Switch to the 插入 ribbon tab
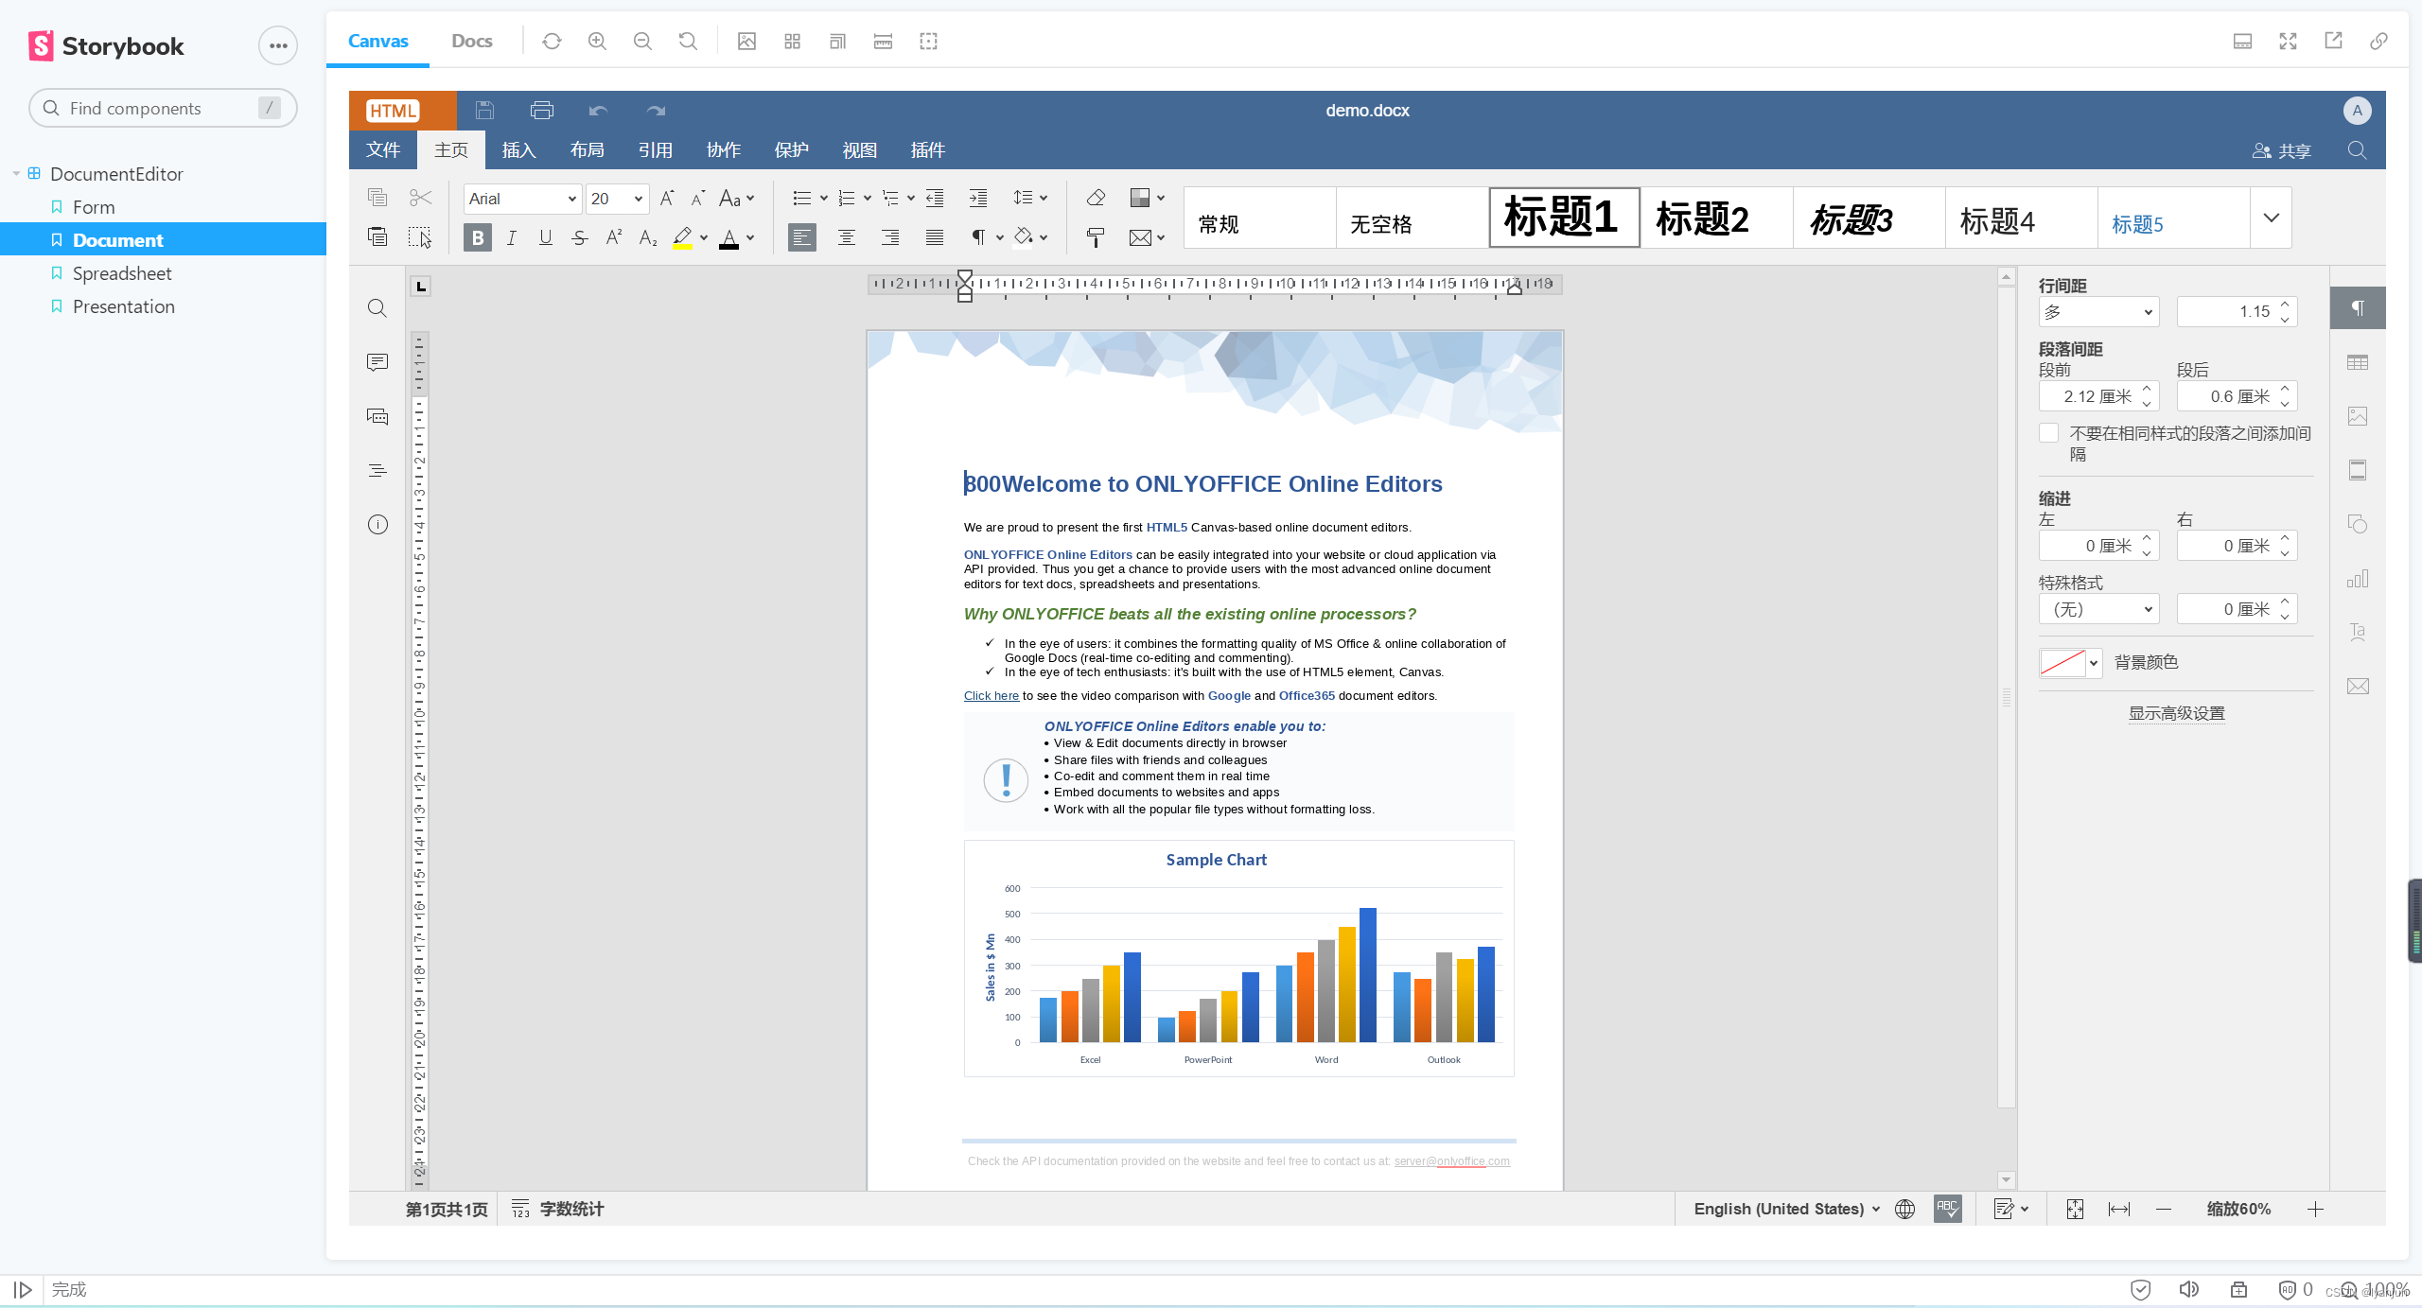2422x1308 pixels. pos(519,149)
